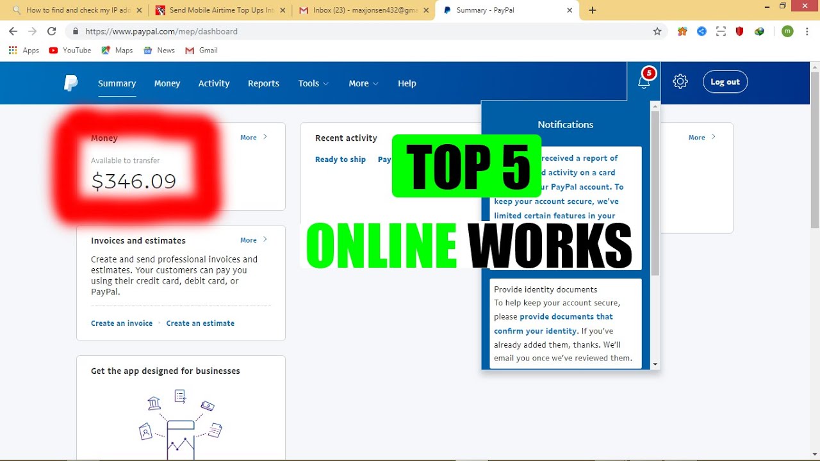Open the notifications bell icon
The image size is (820, 461).
click(x=644, y=81)
